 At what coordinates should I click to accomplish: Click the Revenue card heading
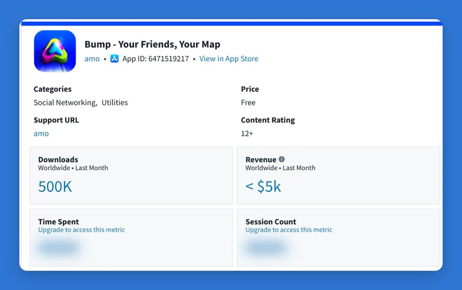pos(261,159)
